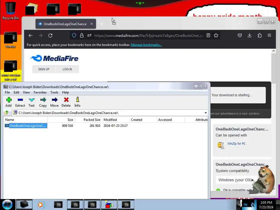The image size is (280, 210).
Task: Open media player from the taskbar
Action: (x=41, y=205)
